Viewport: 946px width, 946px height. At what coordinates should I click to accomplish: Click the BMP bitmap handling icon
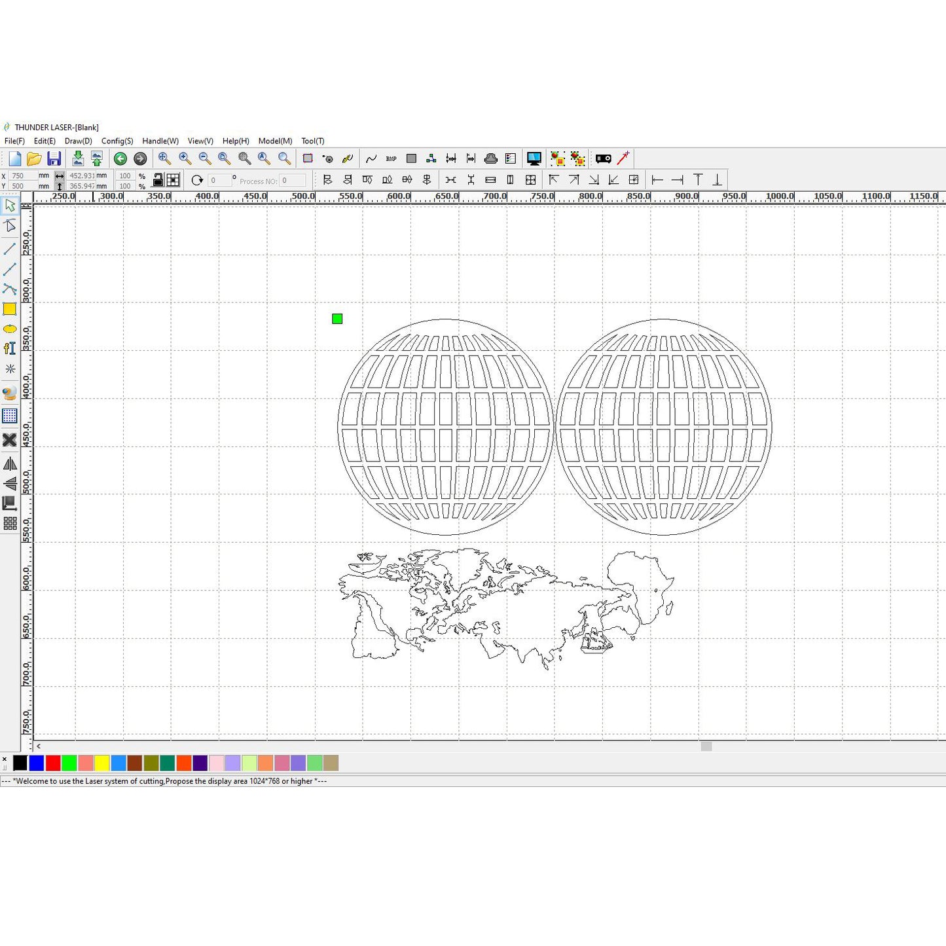(x=391, y=158)
